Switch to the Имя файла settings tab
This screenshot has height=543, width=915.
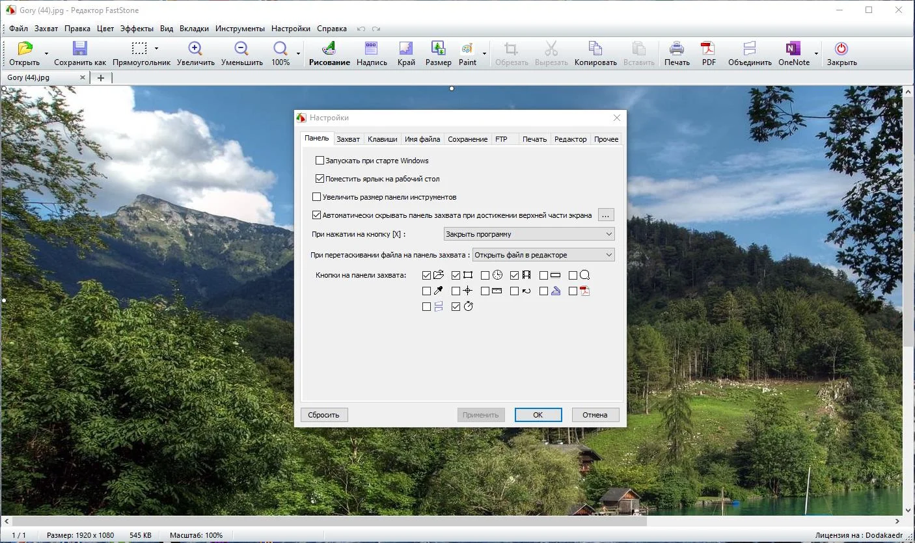422,139
